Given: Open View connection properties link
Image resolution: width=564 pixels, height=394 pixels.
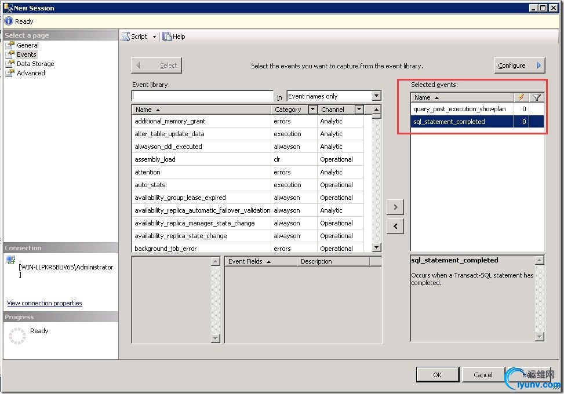Looking at the screenshot, I should point(45,303).
